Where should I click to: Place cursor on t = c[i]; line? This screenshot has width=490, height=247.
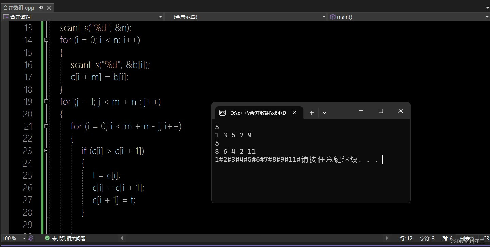[107, 175]
